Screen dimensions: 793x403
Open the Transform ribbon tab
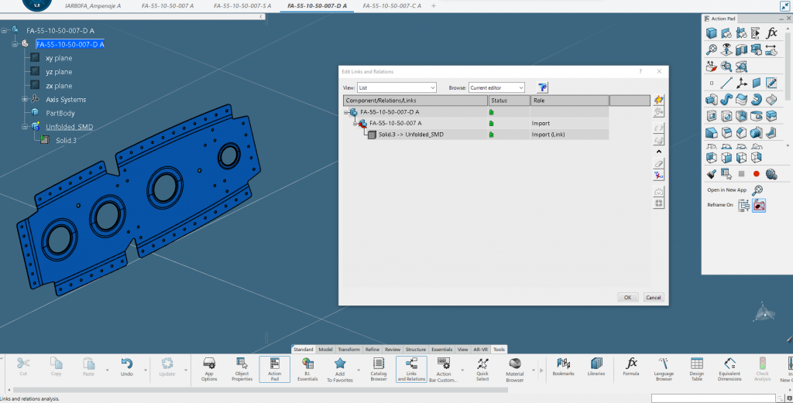tap(349, 350)
